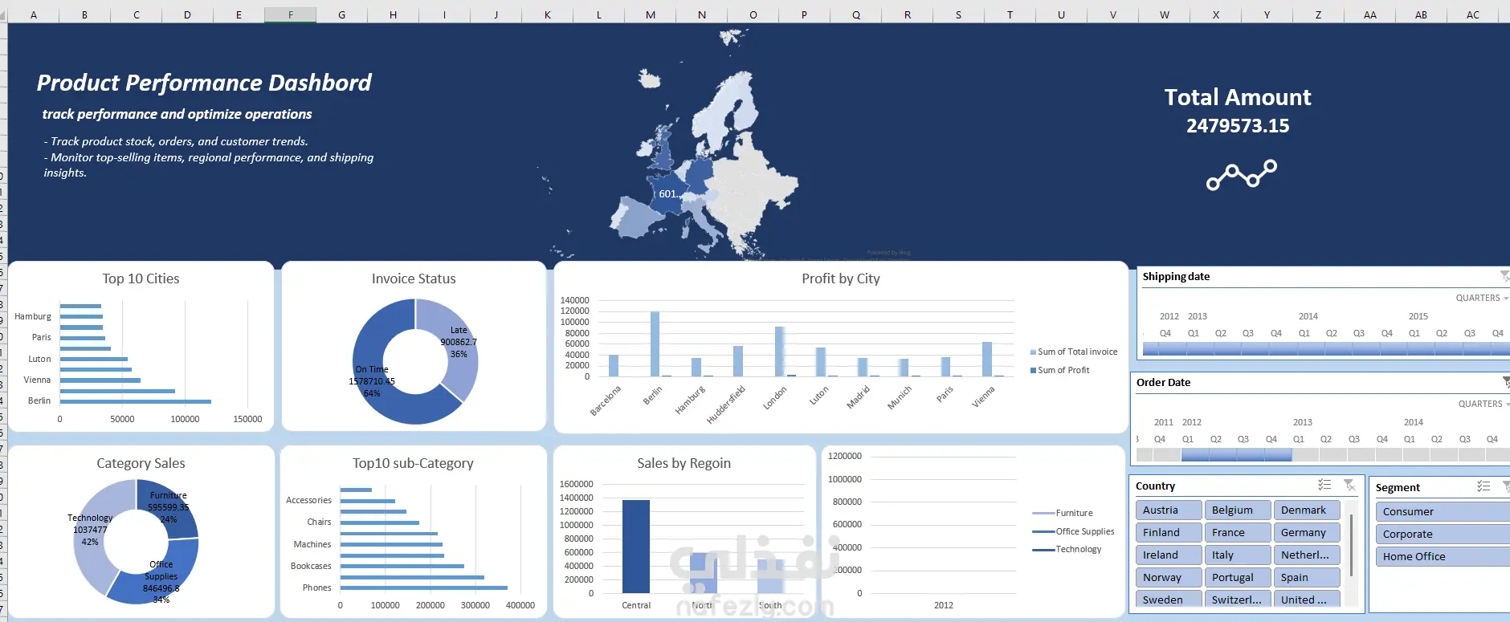The image size is (1510, 622).
Task: Click the Sum of Profit legend marker
Action: pyautogui.click(x=1033, y=370)
